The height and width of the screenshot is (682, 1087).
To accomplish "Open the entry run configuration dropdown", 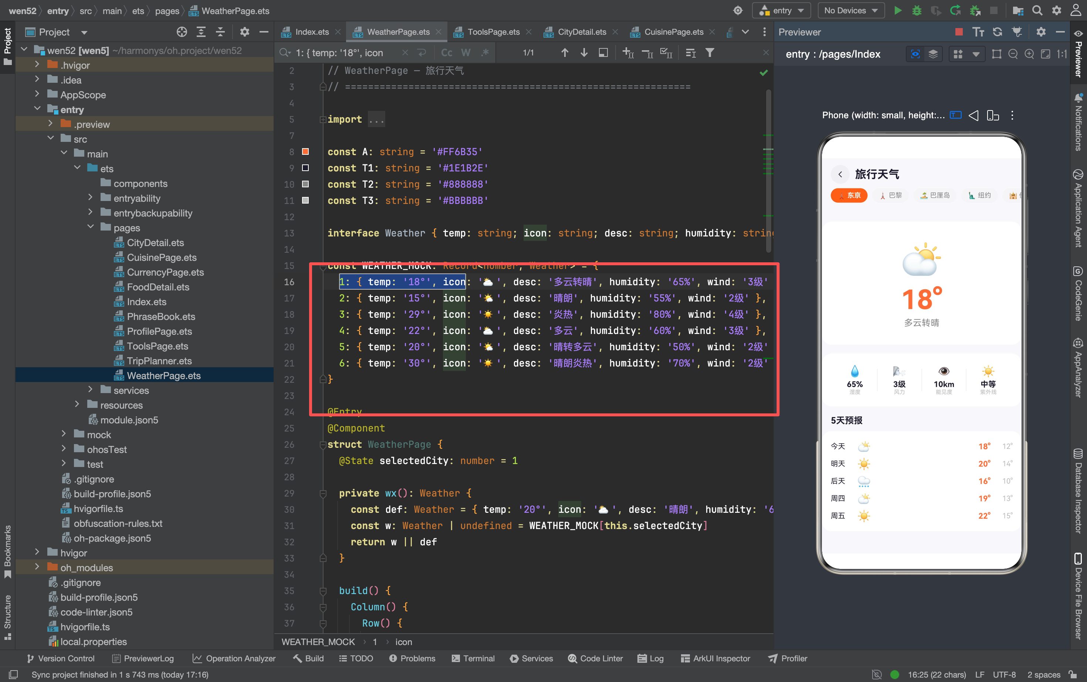I will pyautogui.click(x=782, y=10).
